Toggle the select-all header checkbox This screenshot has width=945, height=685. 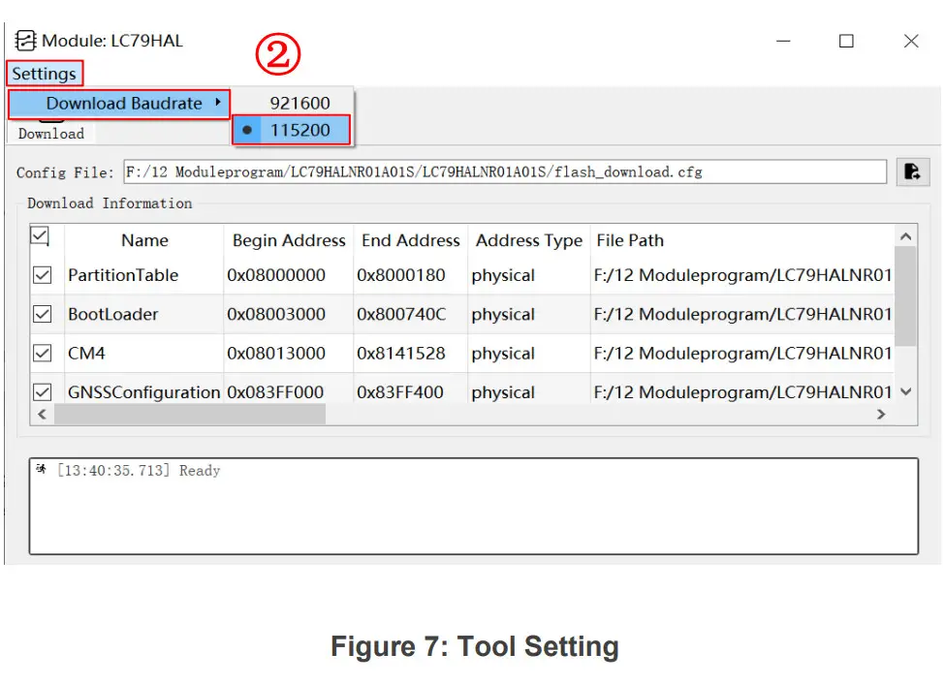point(40,235)
